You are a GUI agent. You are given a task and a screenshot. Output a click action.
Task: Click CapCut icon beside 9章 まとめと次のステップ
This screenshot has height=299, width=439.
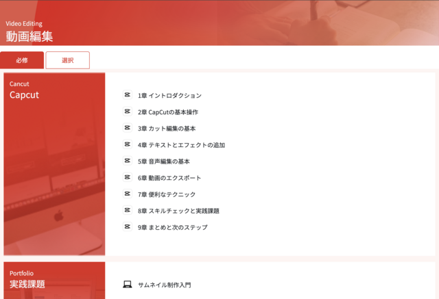(127, 226)
